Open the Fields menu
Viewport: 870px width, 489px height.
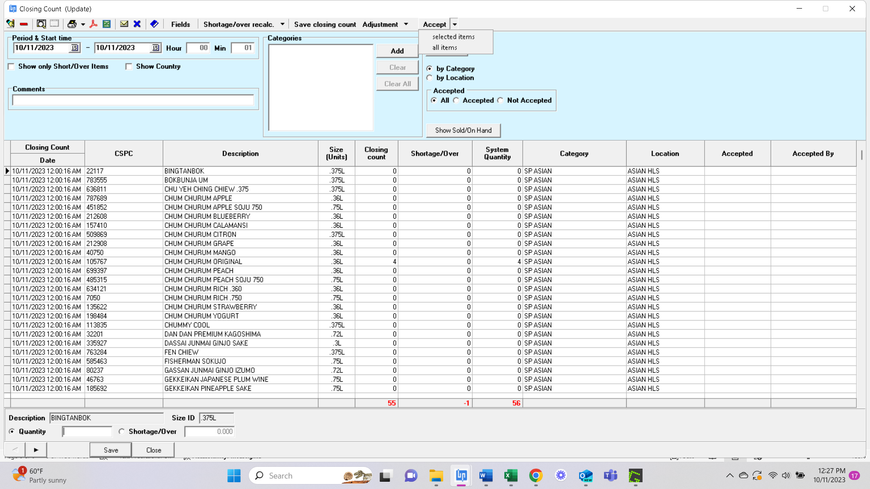(180, 24)
